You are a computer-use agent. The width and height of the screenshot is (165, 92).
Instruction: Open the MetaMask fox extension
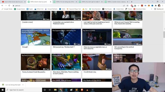[x=149, y=6]
